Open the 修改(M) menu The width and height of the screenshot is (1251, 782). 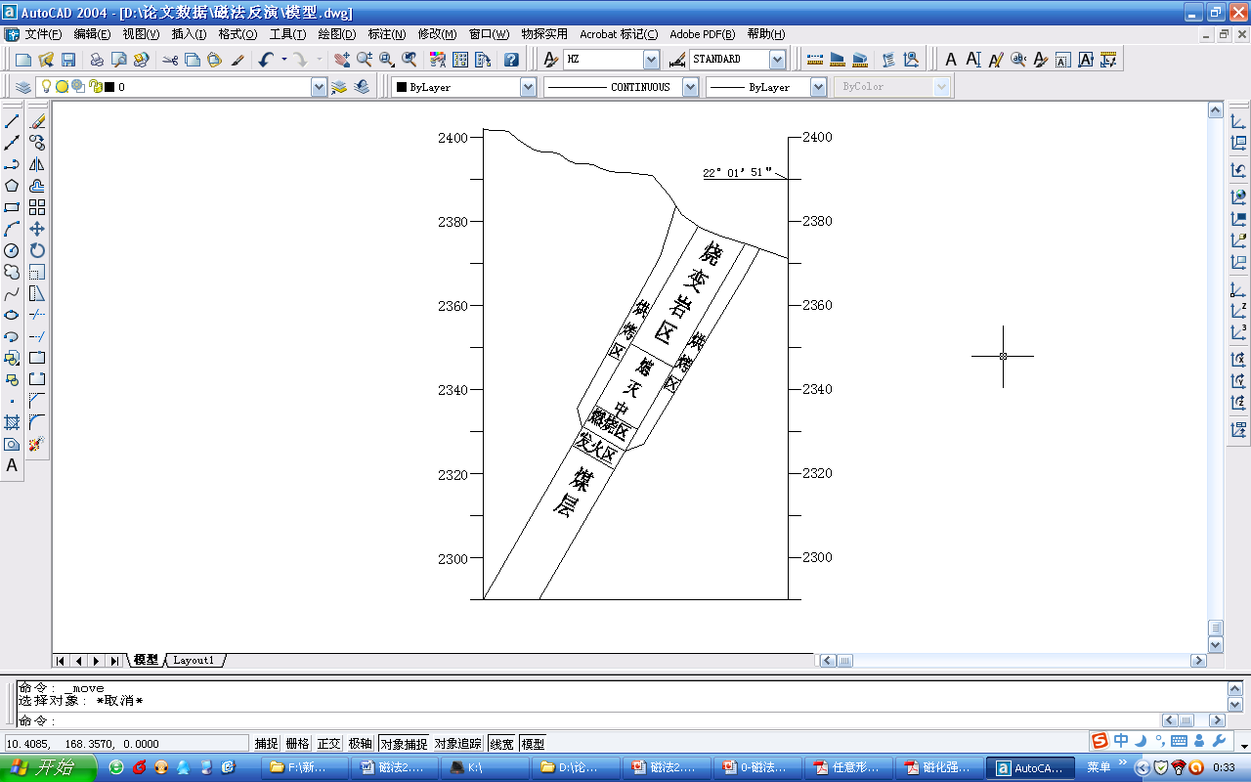click(437, 34)
